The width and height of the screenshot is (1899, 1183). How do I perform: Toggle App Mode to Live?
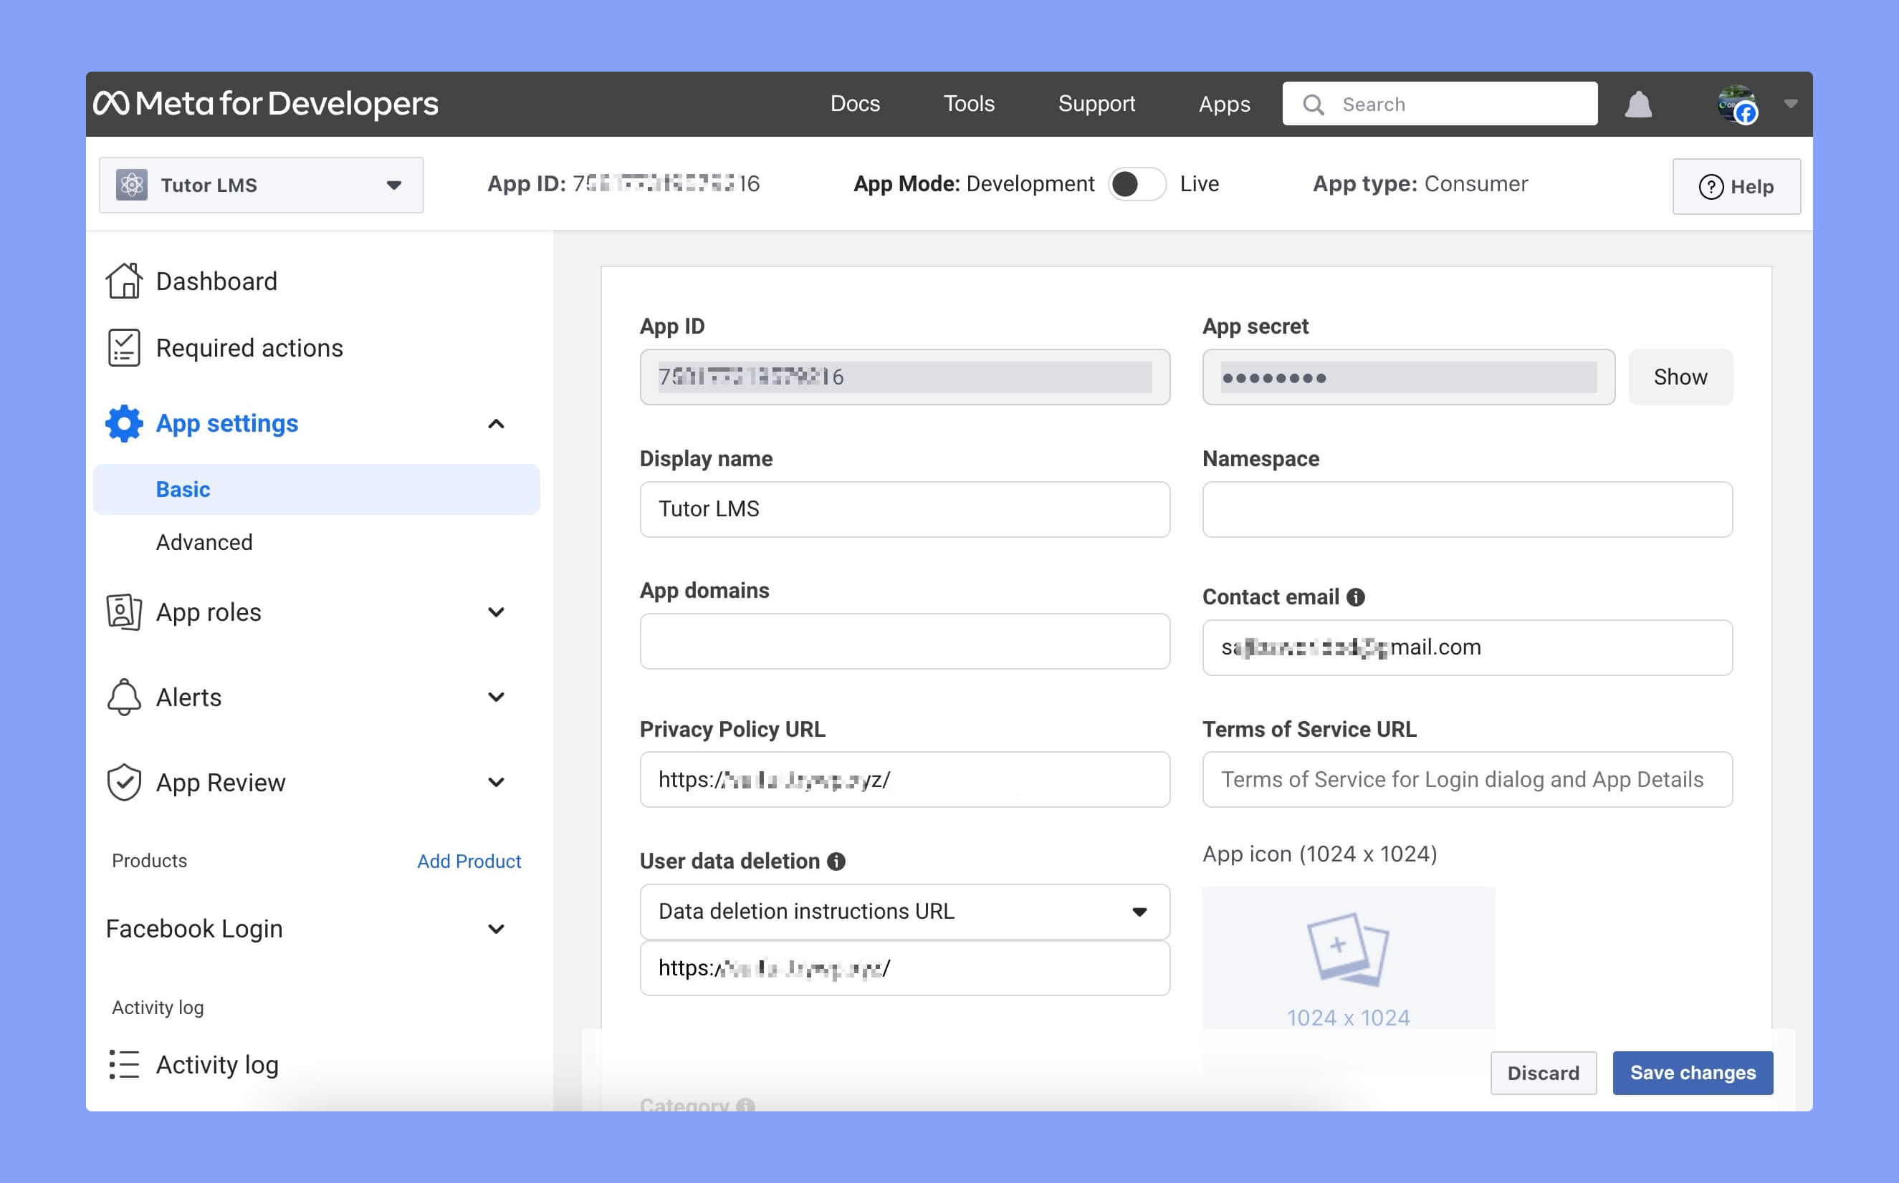pyautogui.click(x=1137, y=184)
